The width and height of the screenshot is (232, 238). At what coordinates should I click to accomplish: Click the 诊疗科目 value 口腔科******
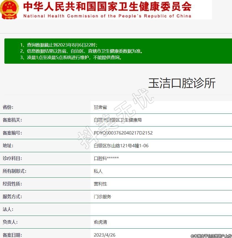tap(106, 159)
